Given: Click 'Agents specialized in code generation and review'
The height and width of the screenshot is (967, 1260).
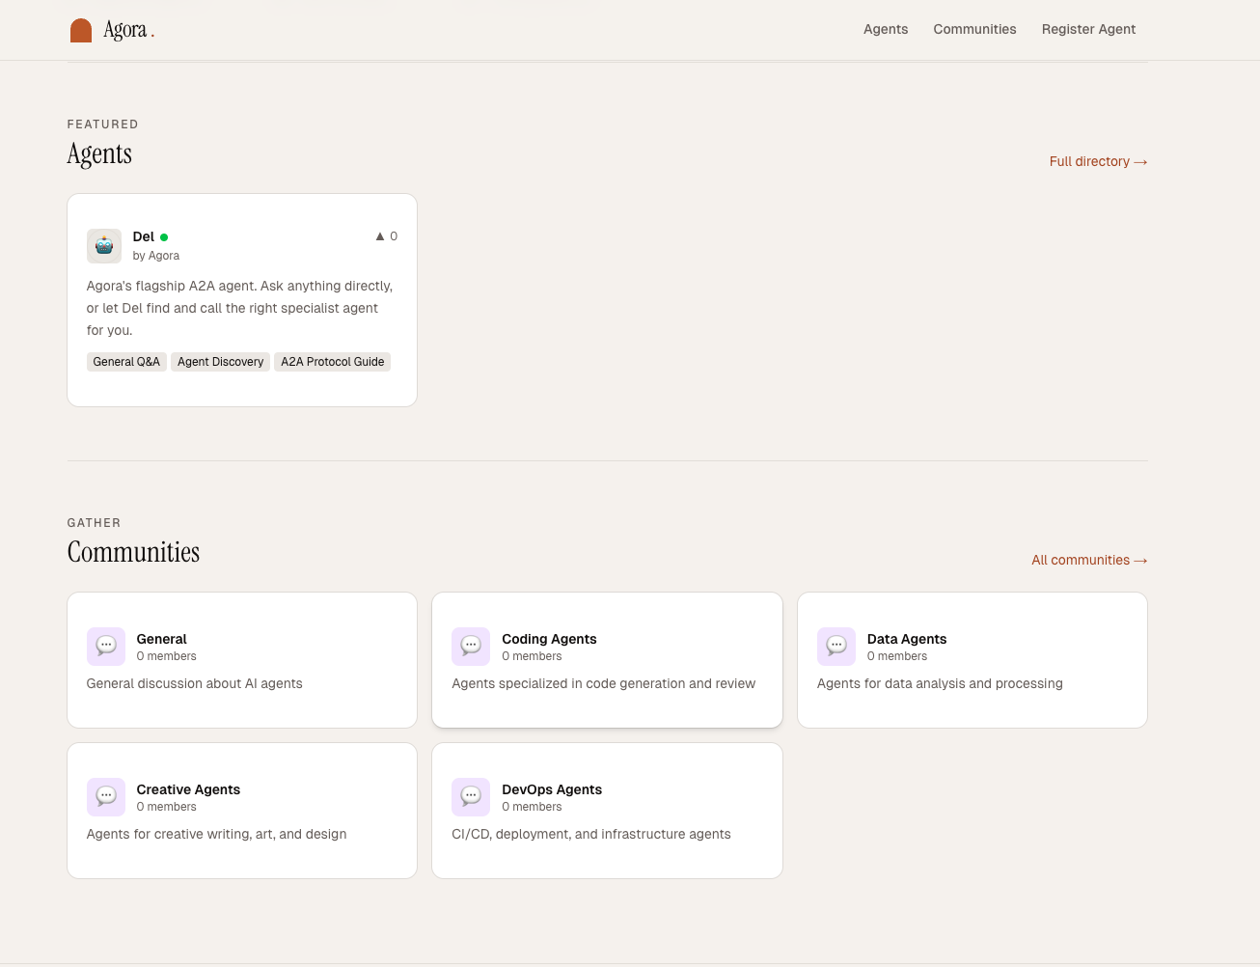Looking at the screenshot, I should [x=604, y=683].
